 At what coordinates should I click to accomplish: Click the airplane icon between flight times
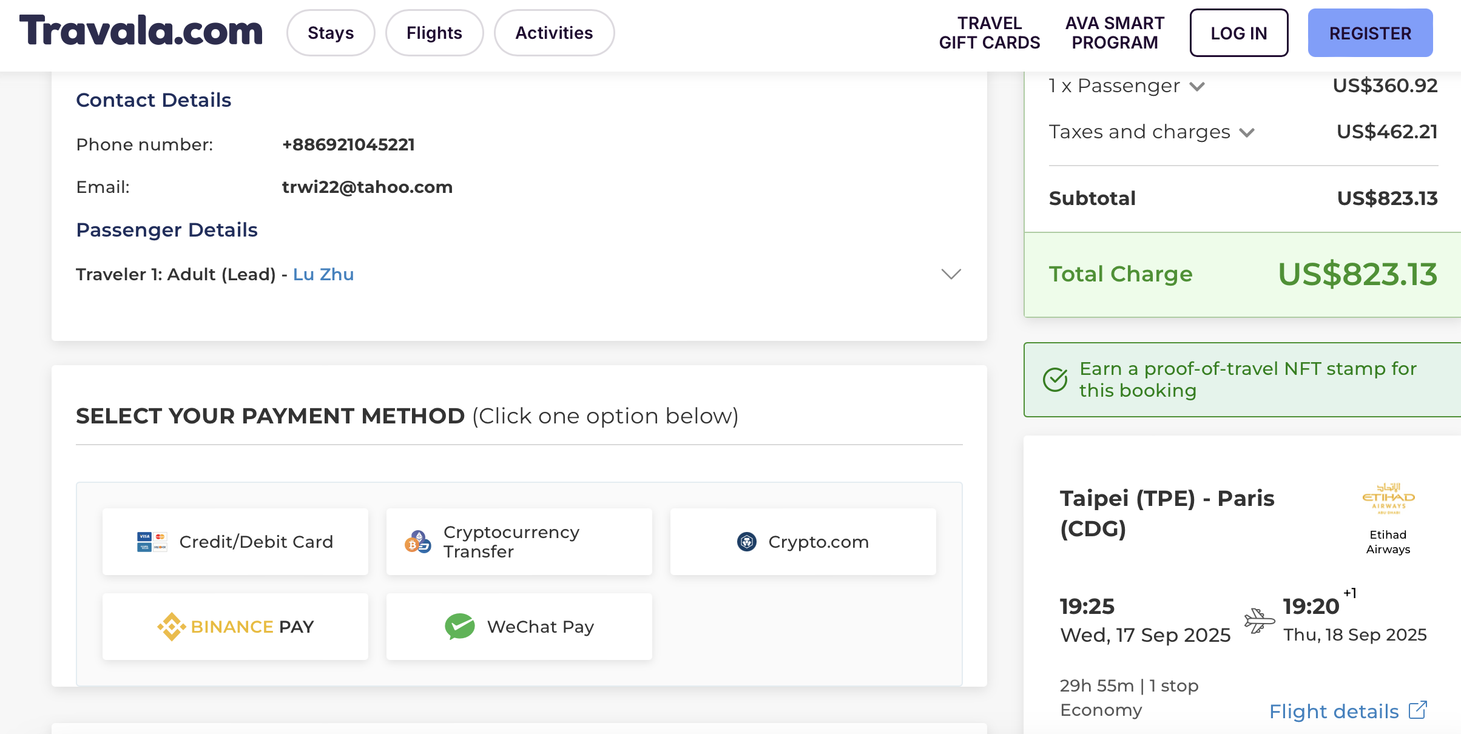pos(1259,621)
